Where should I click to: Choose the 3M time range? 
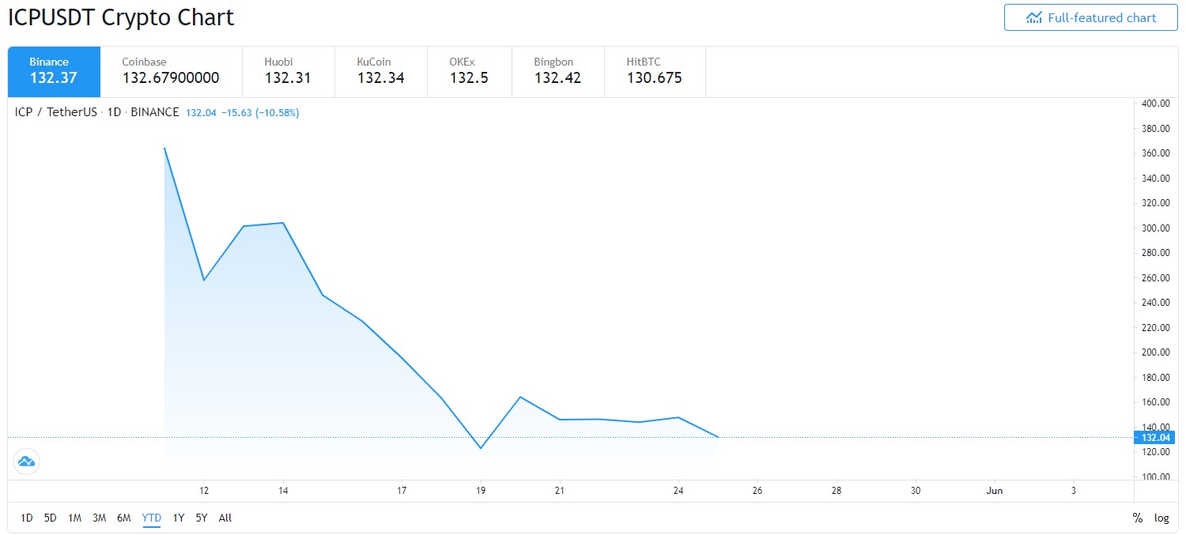coord(99,518)
